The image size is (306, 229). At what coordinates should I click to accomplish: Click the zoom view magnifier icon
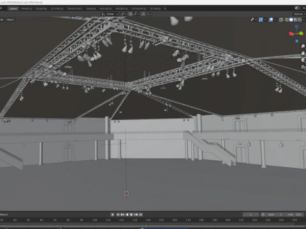pos(303,46)
